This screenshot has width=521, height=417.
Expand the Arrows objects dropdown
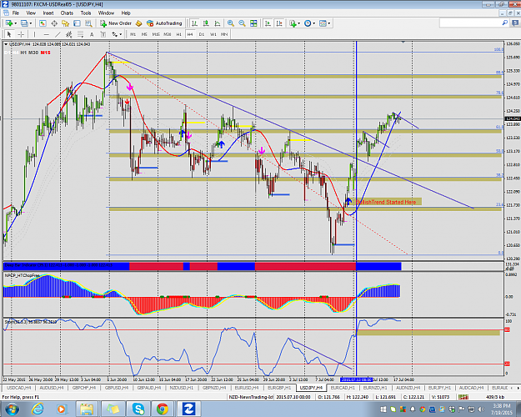[x=121, y=34]
